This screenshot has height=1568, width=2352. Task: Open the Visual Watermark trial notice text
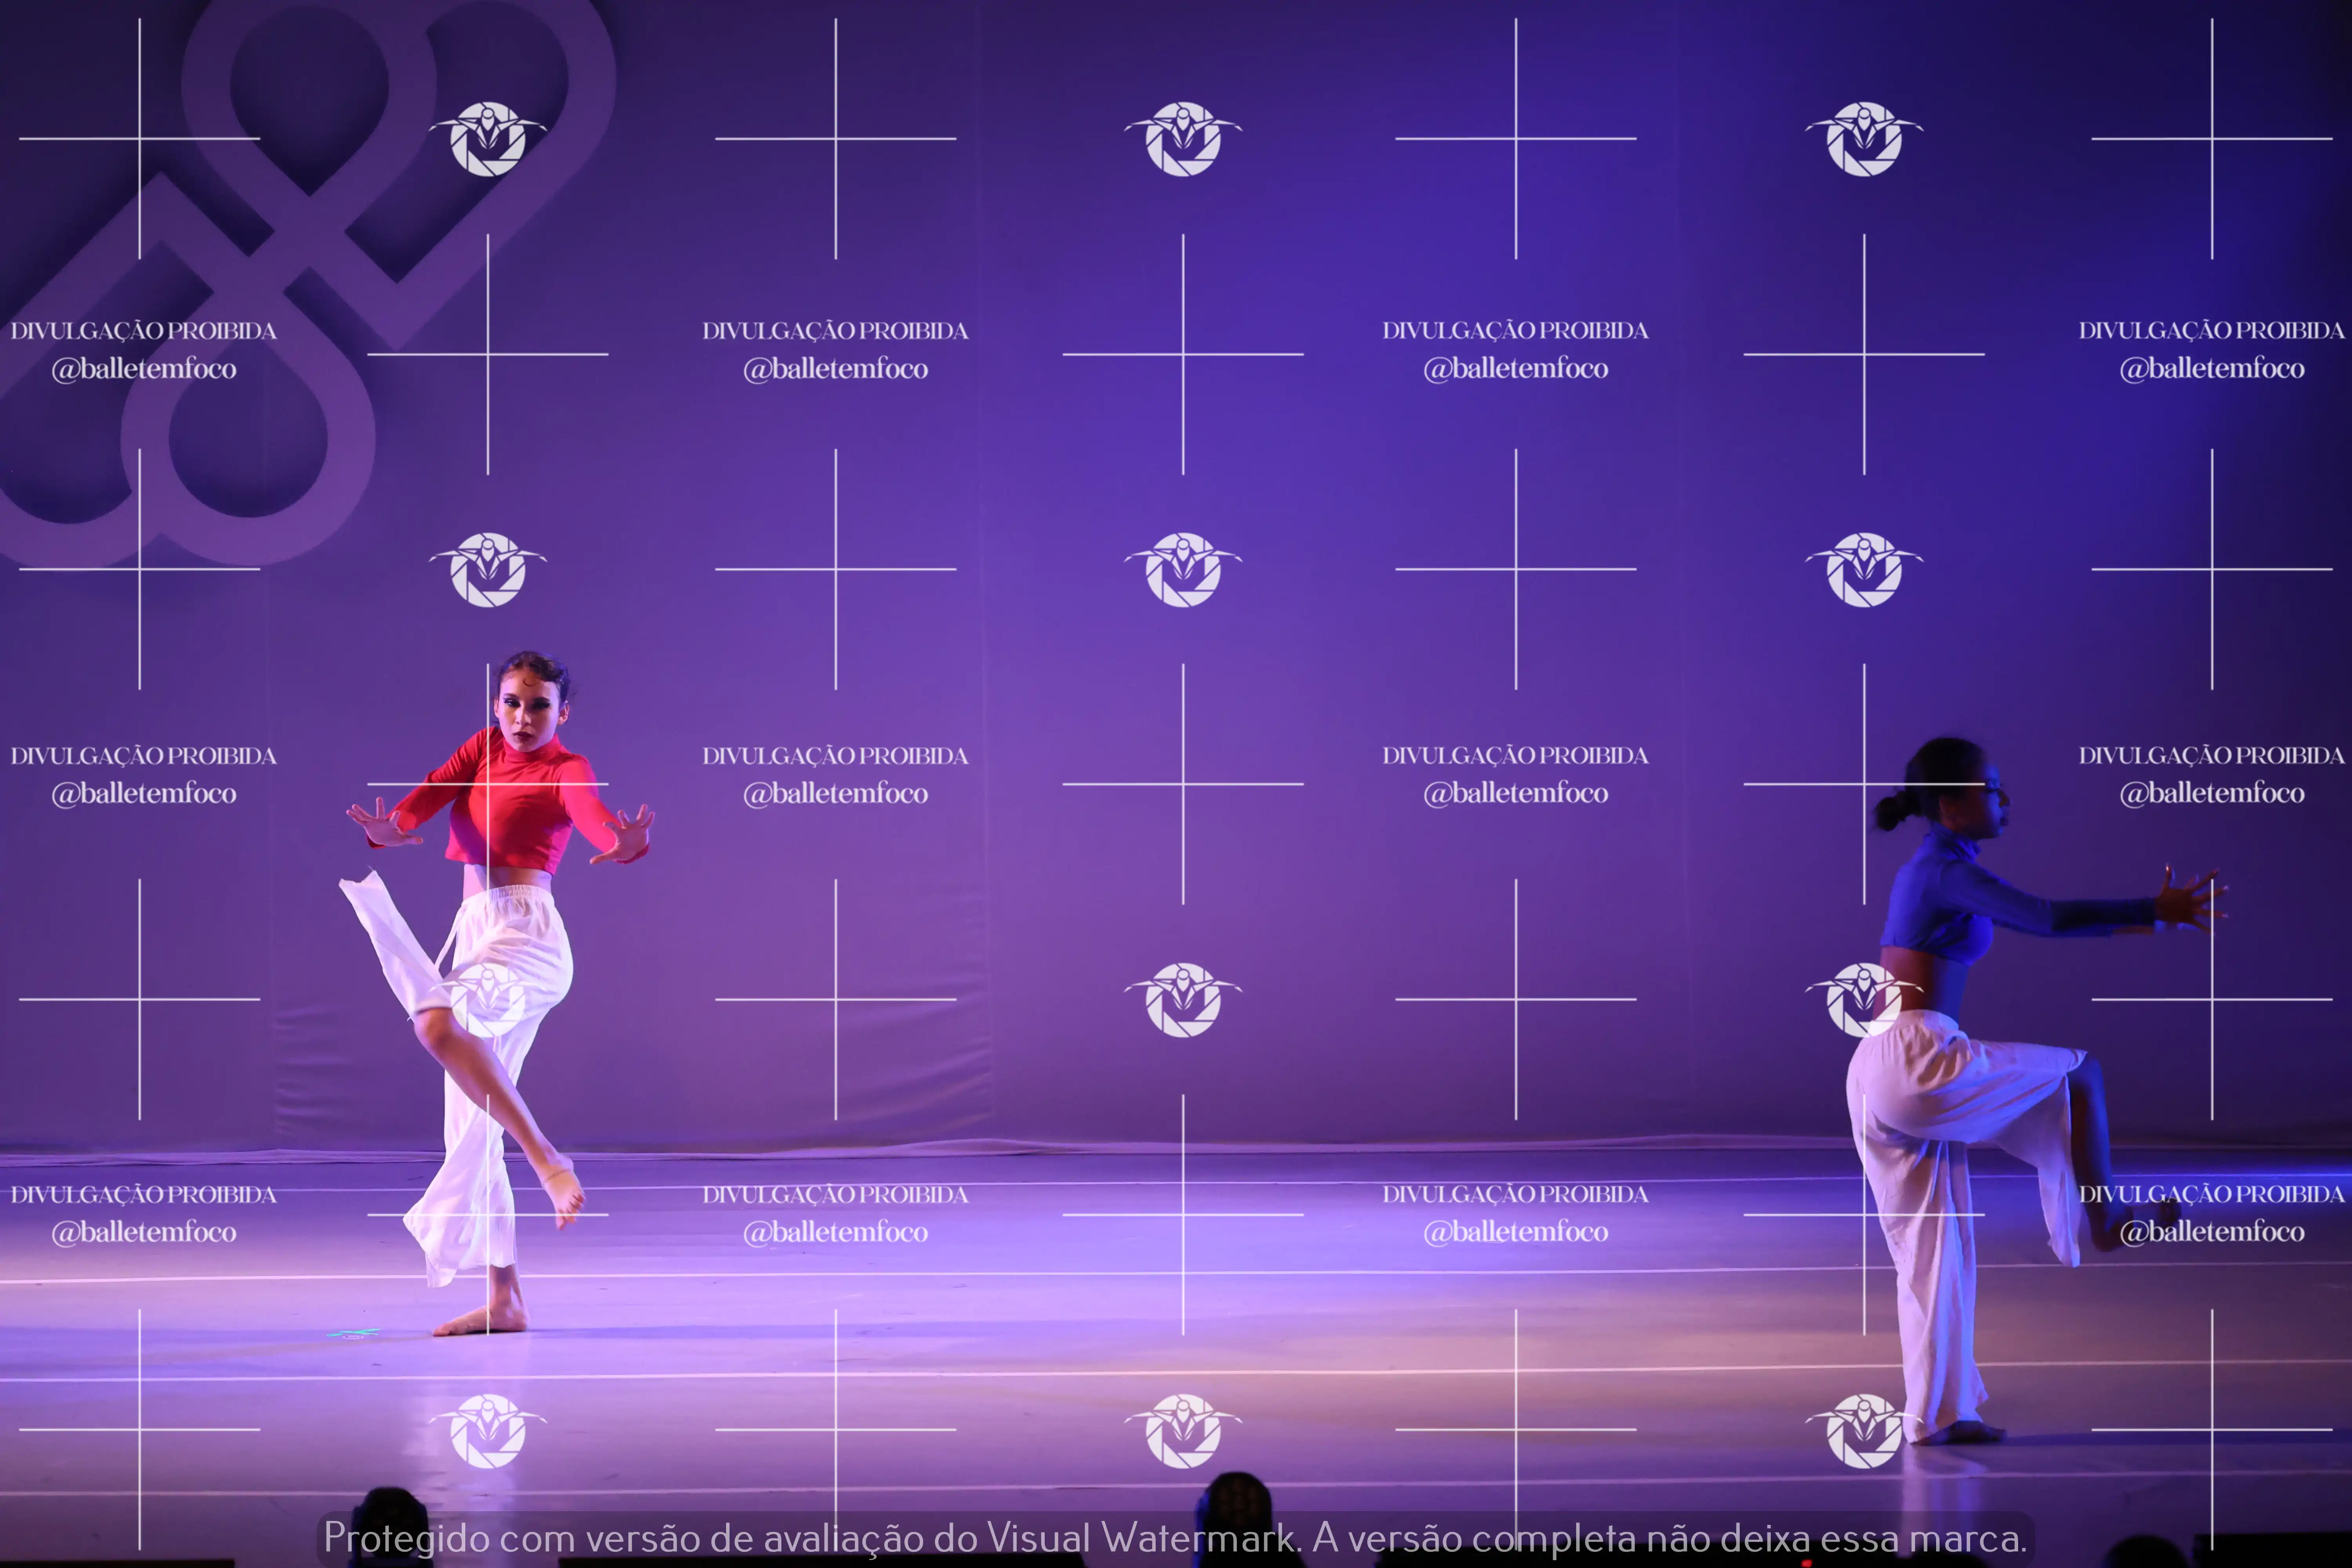pyautogui.click(x=1175, y=1537)
